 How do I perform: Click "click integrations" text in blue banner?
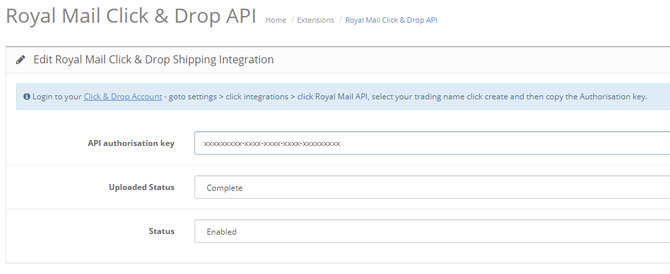pos(257,97)
